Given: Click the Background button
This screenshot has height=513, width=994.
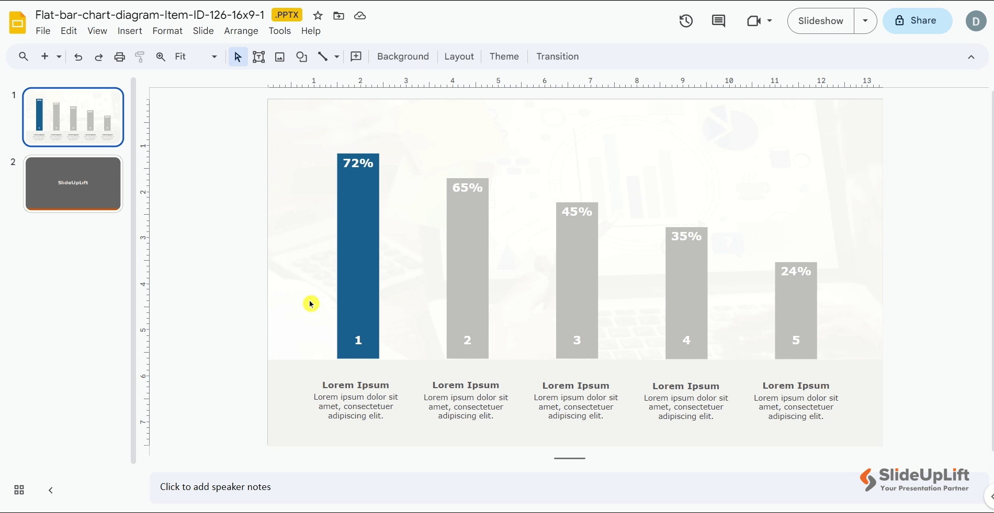Looking at the screenshot, I should click(x=403, y=56).
